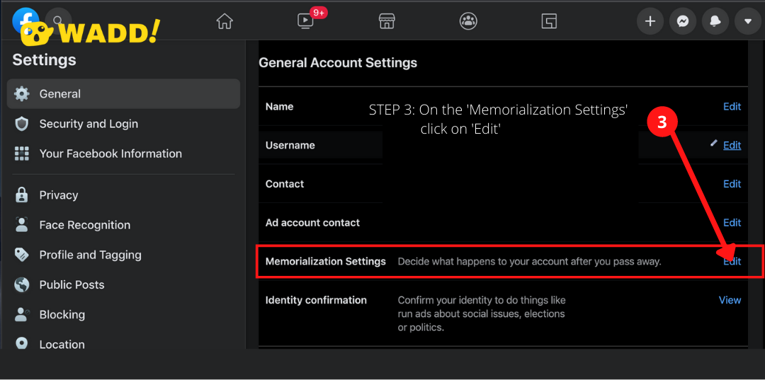Expand the Account dropdown arrow

click(747, 21)
